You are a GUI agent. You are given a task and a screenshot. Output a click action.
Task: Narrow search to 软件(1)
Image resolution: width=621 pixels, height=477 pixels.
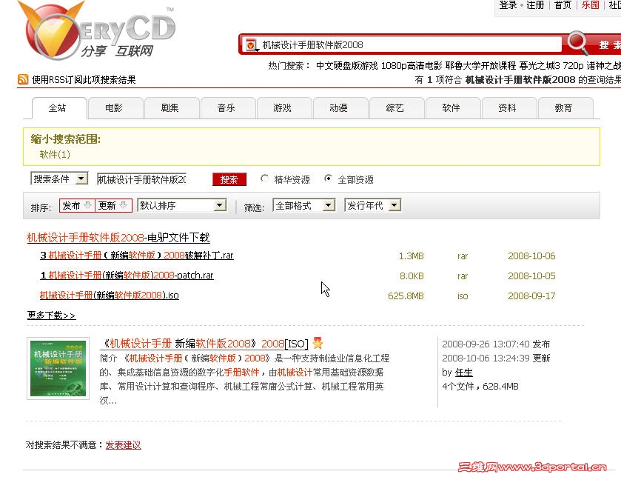[55, 155]
